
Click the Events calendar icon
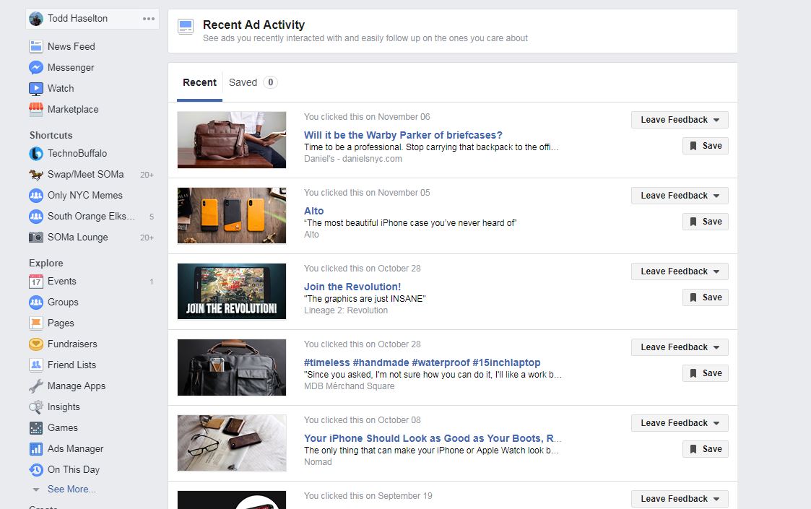[x=35, y=282]
